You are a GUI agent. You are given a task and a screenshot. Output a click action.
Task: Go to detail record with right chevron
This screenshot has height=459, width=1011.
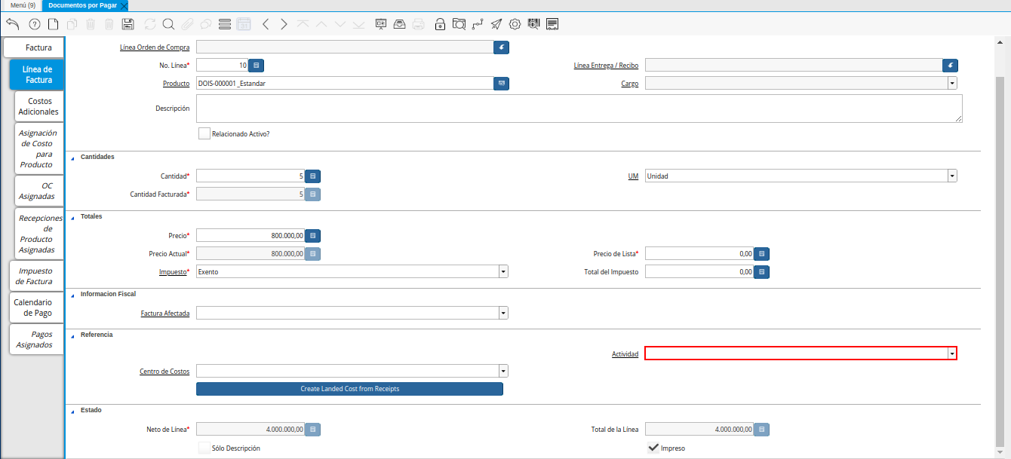click(284, 24)
